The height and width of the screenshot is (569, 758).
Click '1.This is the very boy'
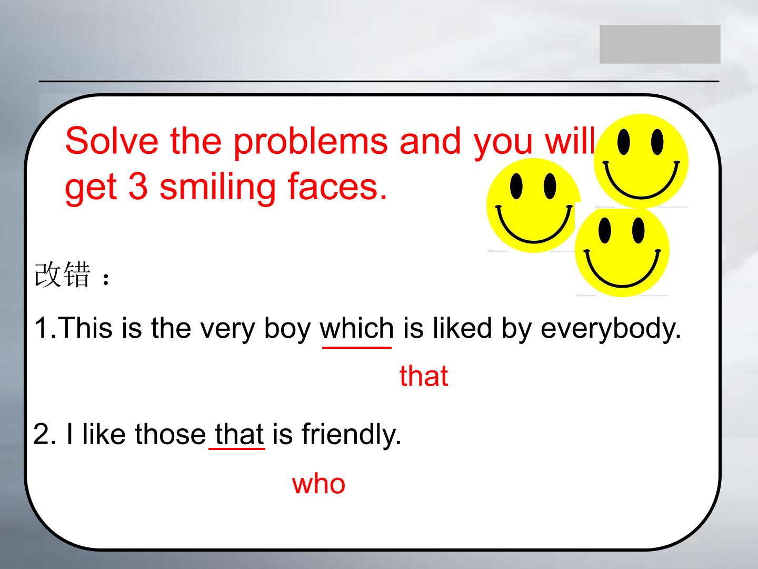[173, 329]
